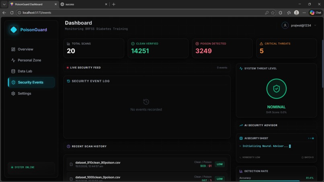Click the Personal Zone pulse icon
Image resolution: width=324 pixels, height=182 pixels.
tap(13, 60)
